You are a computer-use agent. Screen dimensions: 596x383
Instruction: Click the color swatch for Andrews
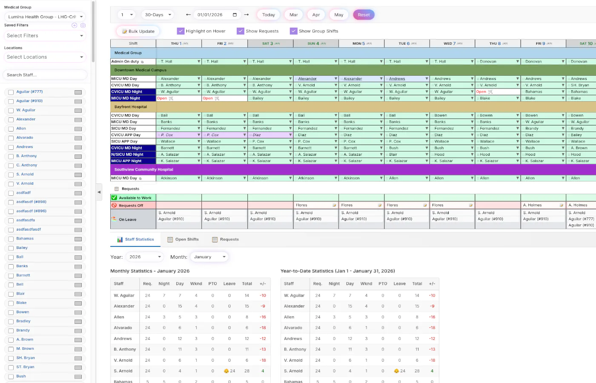78,147
